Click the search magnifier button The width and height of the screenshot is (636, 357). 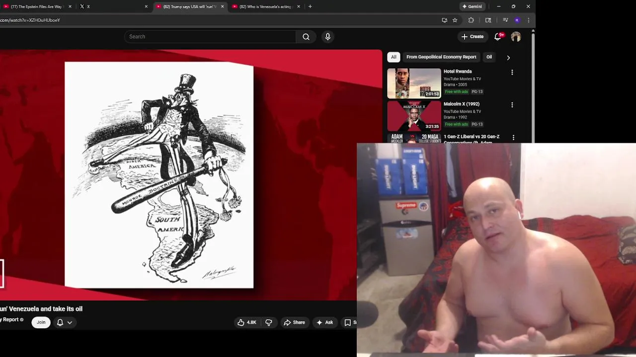click(306, 37)
